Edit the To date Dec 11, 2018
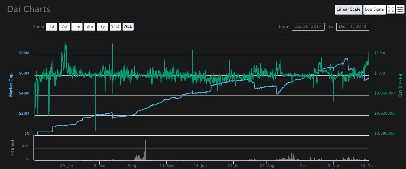This screenshot has width=406, height=169. coord(353,26)
